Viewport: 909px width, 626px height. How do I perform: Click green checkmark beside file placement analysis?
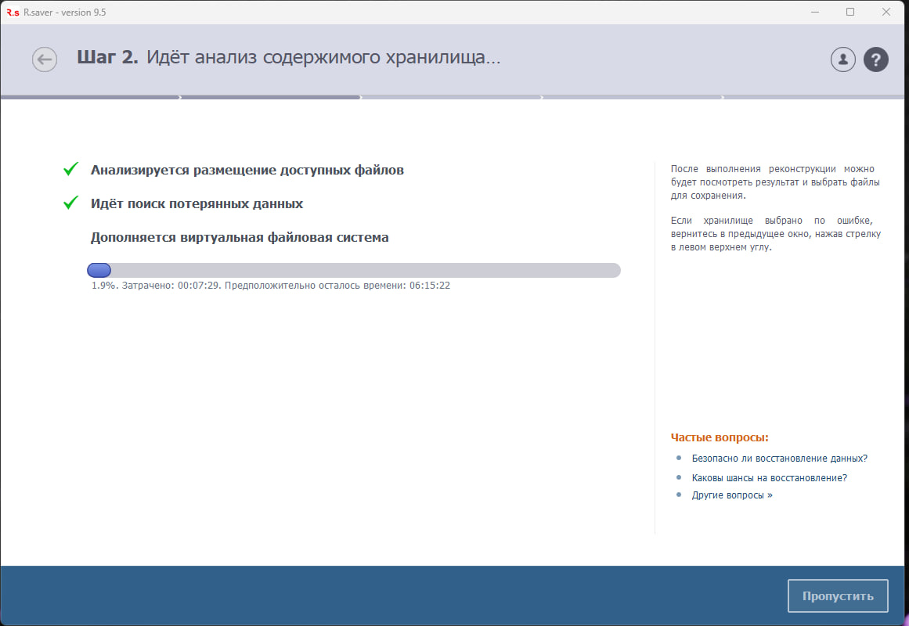point(71,169)
